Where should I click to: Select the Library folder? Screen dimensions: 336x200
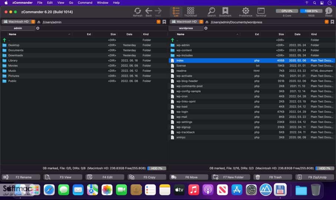[x=84, y=60]
